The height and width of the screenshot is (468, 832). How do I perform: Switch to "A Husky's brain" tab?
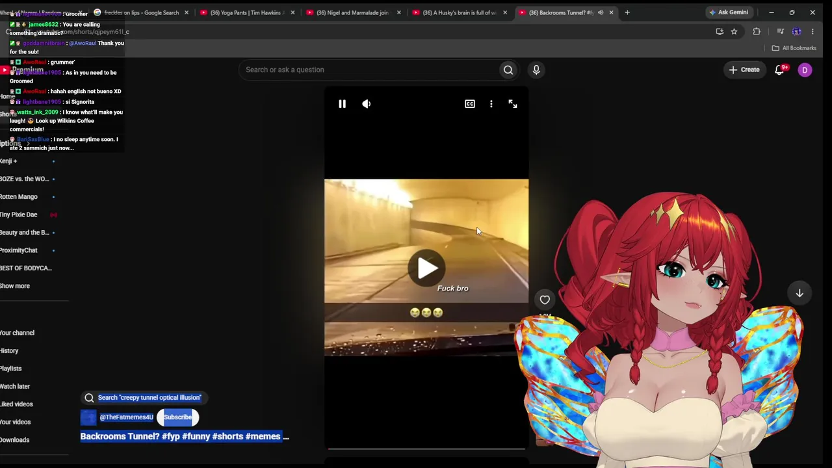(458, 12)
